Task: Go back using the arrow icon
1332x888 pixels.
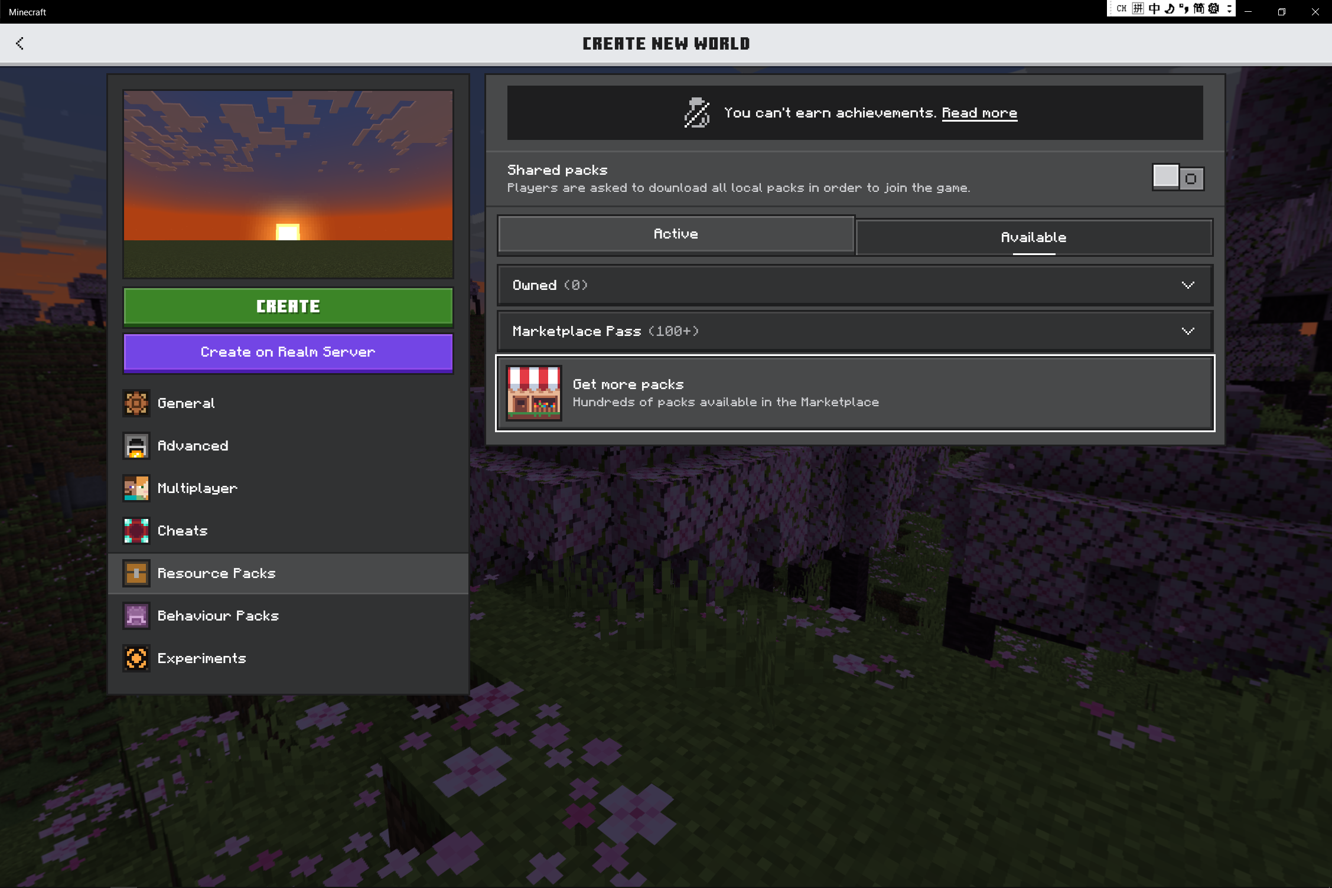Action: pyautogui.click(x=19, y=43)
